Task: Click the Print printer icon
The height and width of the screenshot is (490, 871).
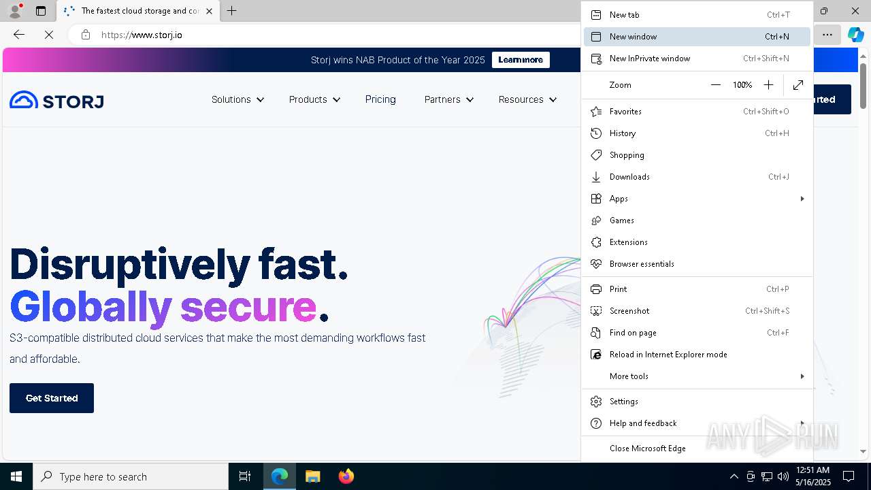Action: (596, 289)
